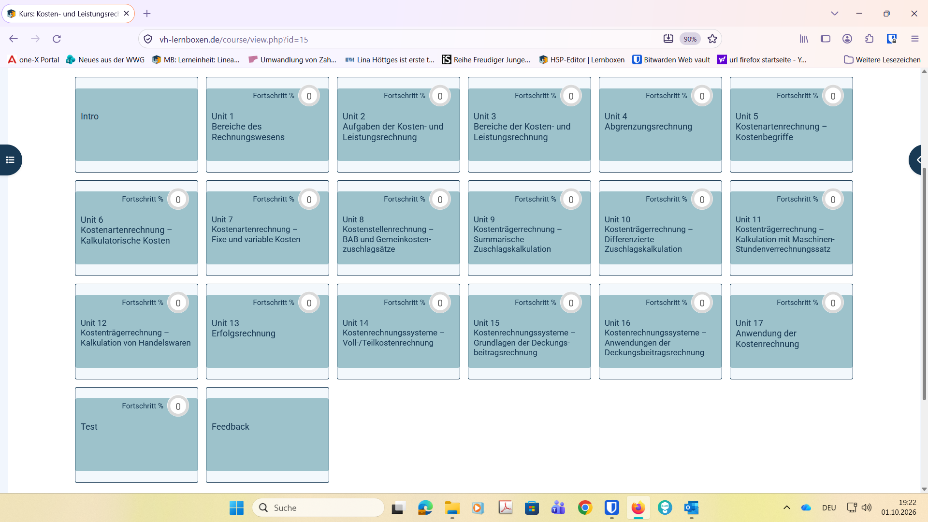Screen dimensions: 928x522
Task: Bookmark this page with the star icon
Action: [712, 39]
